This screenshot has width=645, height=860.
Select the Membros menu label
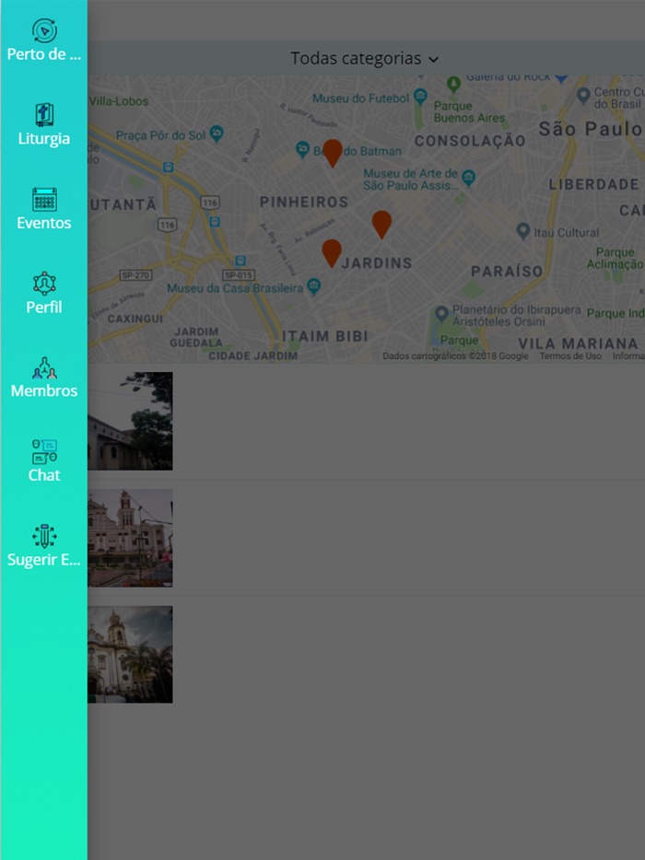[x=44, y=390]
